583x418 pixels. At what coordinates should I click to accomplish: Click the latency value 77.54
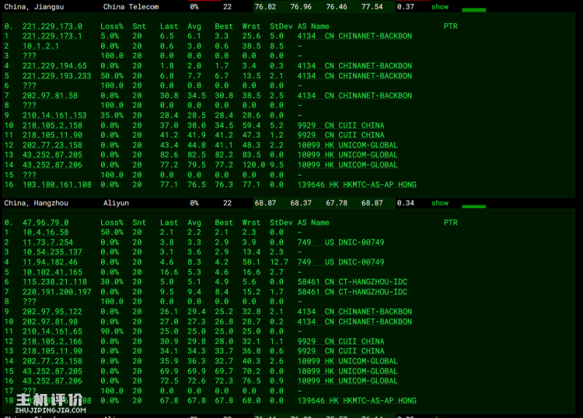372,7
